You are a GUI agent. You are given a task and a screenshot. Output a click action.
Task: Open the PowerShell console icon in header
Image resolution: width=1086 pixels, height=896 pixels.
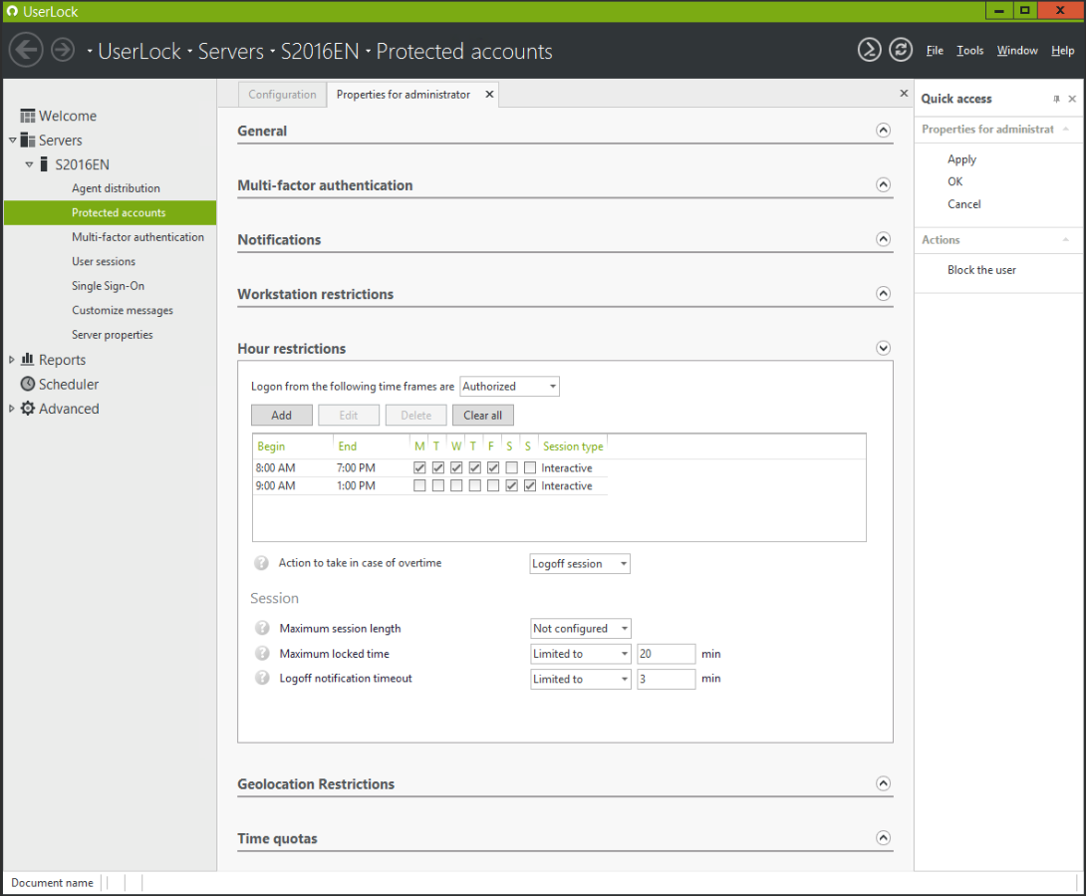click(869, 50)
